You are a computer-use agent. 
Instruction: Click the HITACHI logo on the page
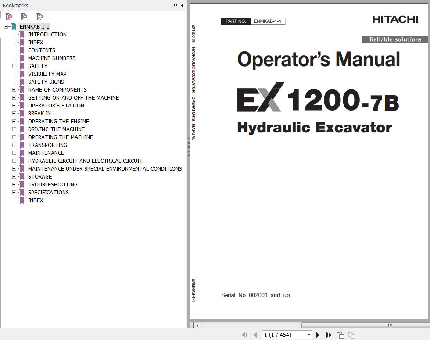click(x=395, y=19)
